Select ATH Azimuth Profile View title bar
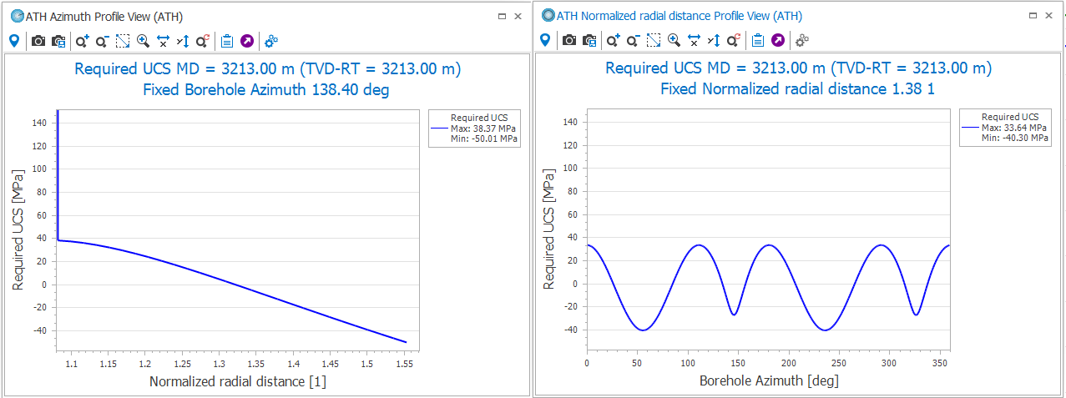The height and width of the screenshot is (398, 1066). [250, 16]
